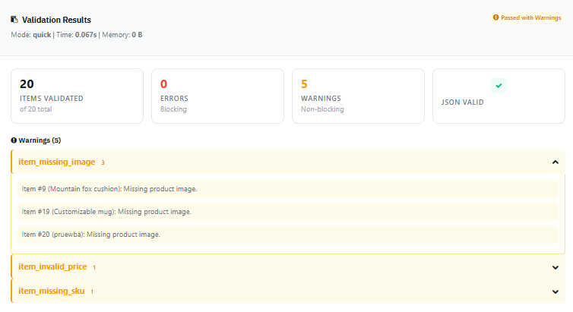Click the Time 0.067s value
The image size is (573, 312).
tap(86, 35)
